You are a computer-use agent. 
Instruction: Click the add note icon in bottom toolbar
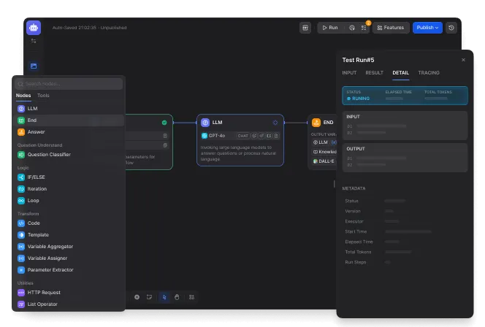point(149,297)
